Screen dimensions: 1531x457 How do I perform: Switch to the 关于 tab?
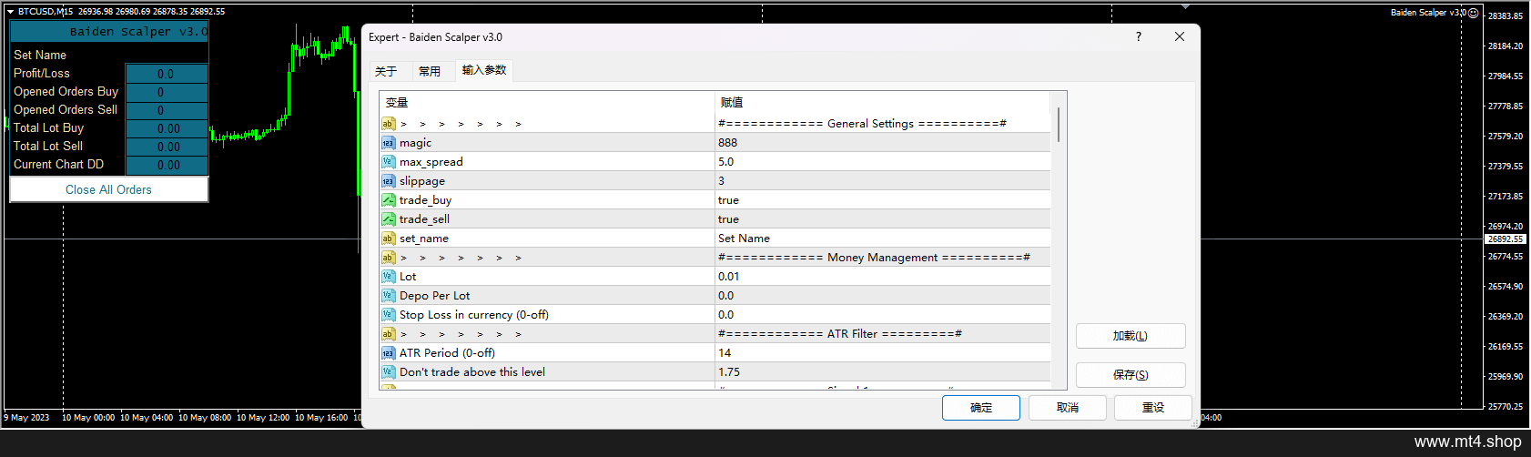[x=386, y=71]
